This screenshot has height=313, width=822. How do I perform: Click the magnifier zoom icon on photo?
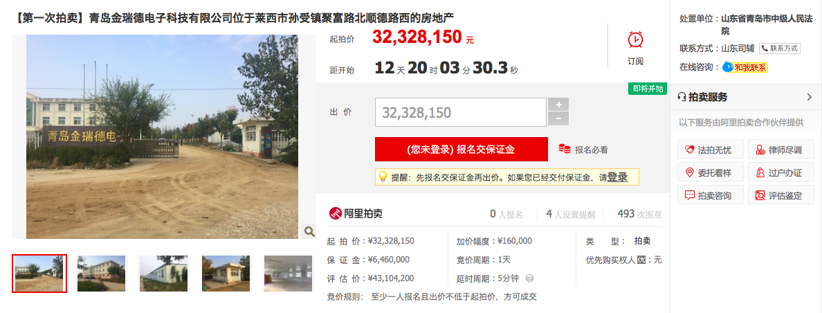click(x=309, y=231)
